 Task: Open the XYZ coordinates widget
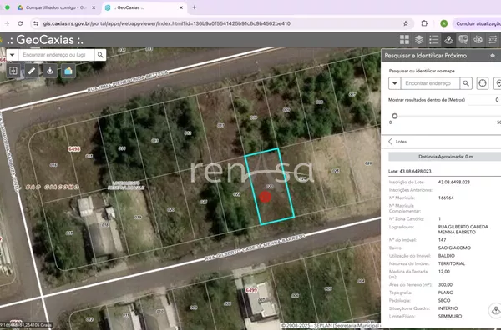493,40
